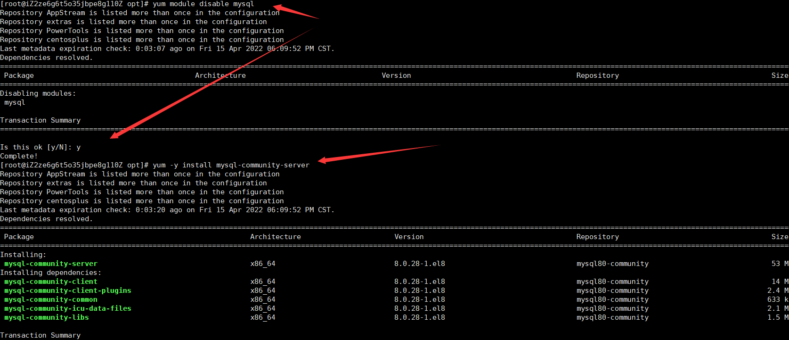Click the first table's 'Repository' column header
789x340 pixels.
(x=598, y=75)
